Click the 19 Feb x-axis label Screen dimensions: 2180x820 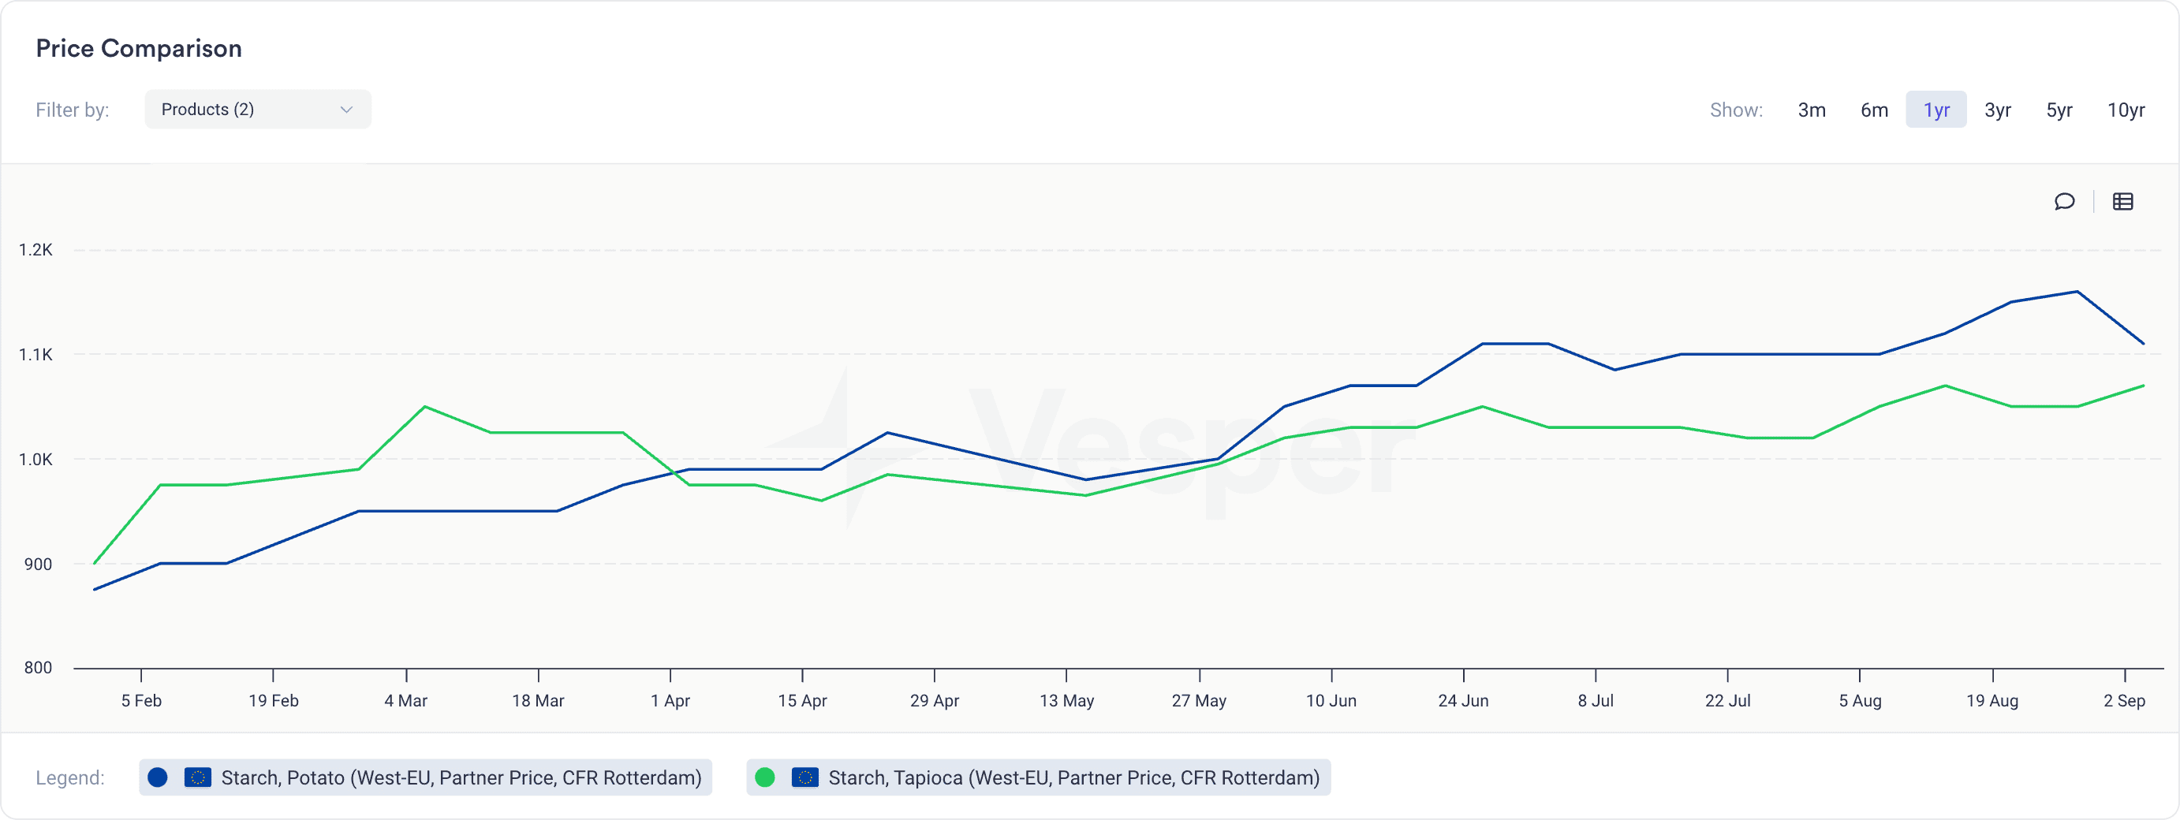tap(274, 701)
